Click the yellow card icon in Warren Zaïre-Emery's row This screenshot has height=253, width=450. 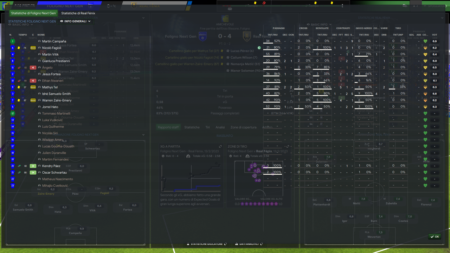(x=19, y=100)
